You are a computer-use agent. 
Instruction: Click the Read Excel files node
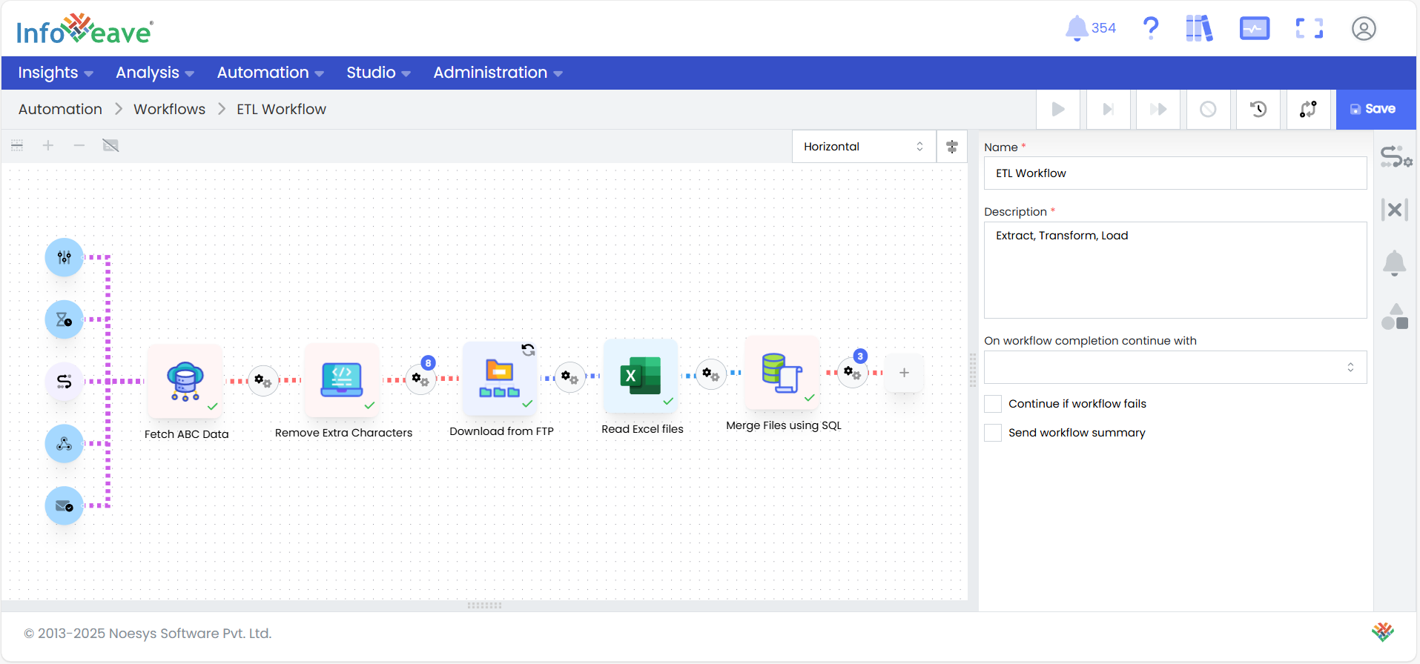(x=641, y=376)
